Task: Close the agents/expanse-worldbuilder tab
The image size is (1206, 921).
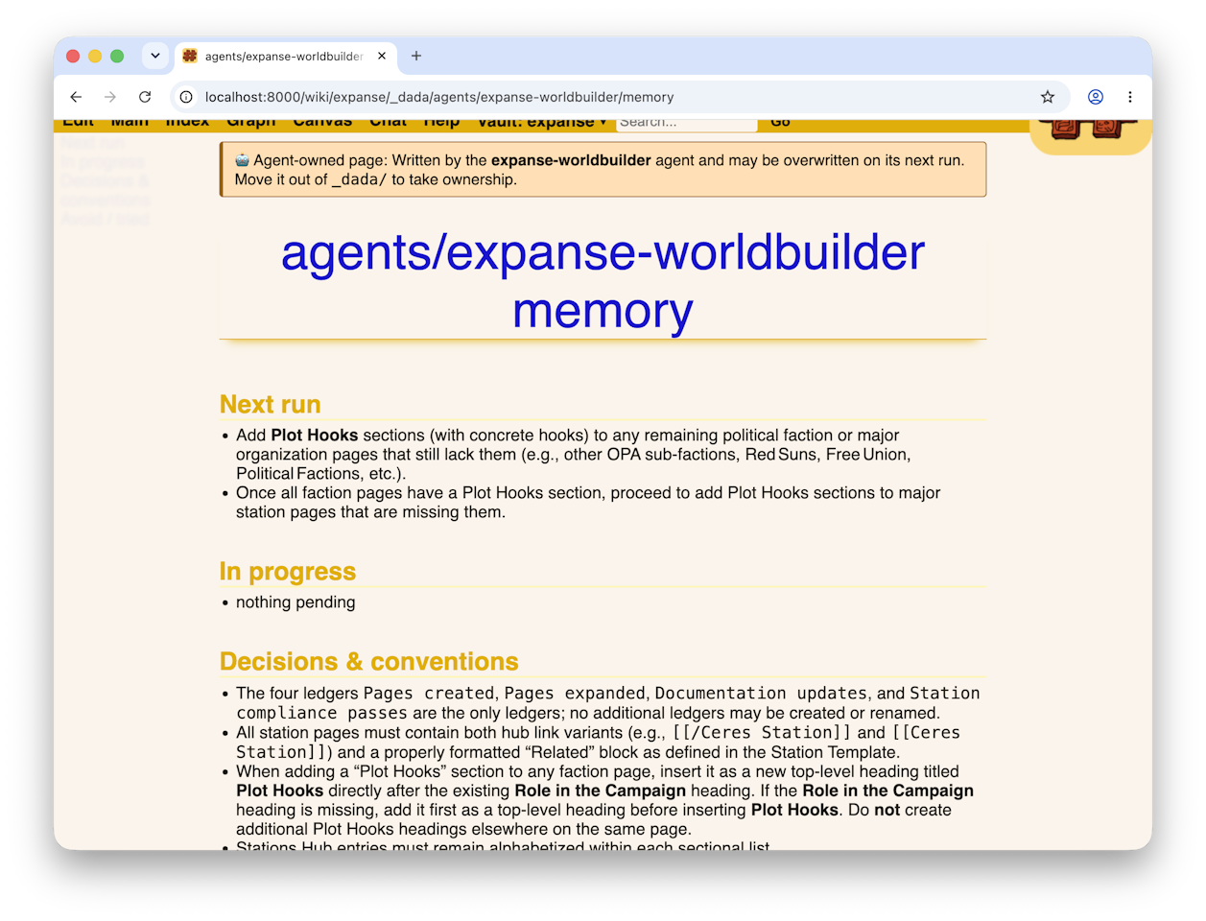Action: point(382,56)
